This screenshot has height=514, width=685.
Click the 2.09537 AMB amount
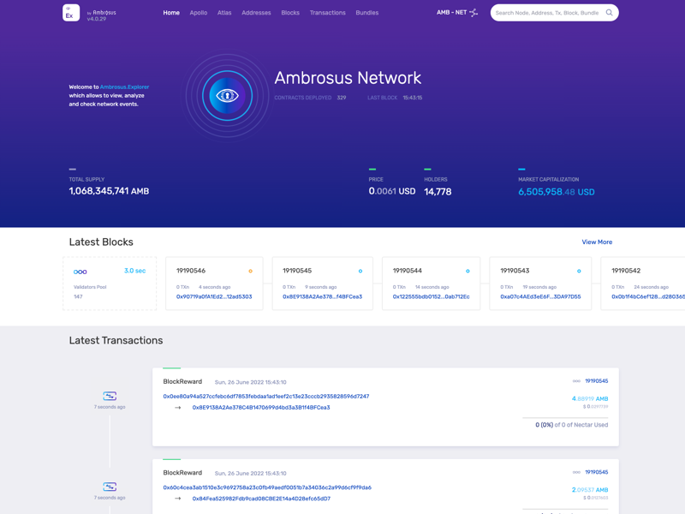pyautogui.click(x=590, y=489)
